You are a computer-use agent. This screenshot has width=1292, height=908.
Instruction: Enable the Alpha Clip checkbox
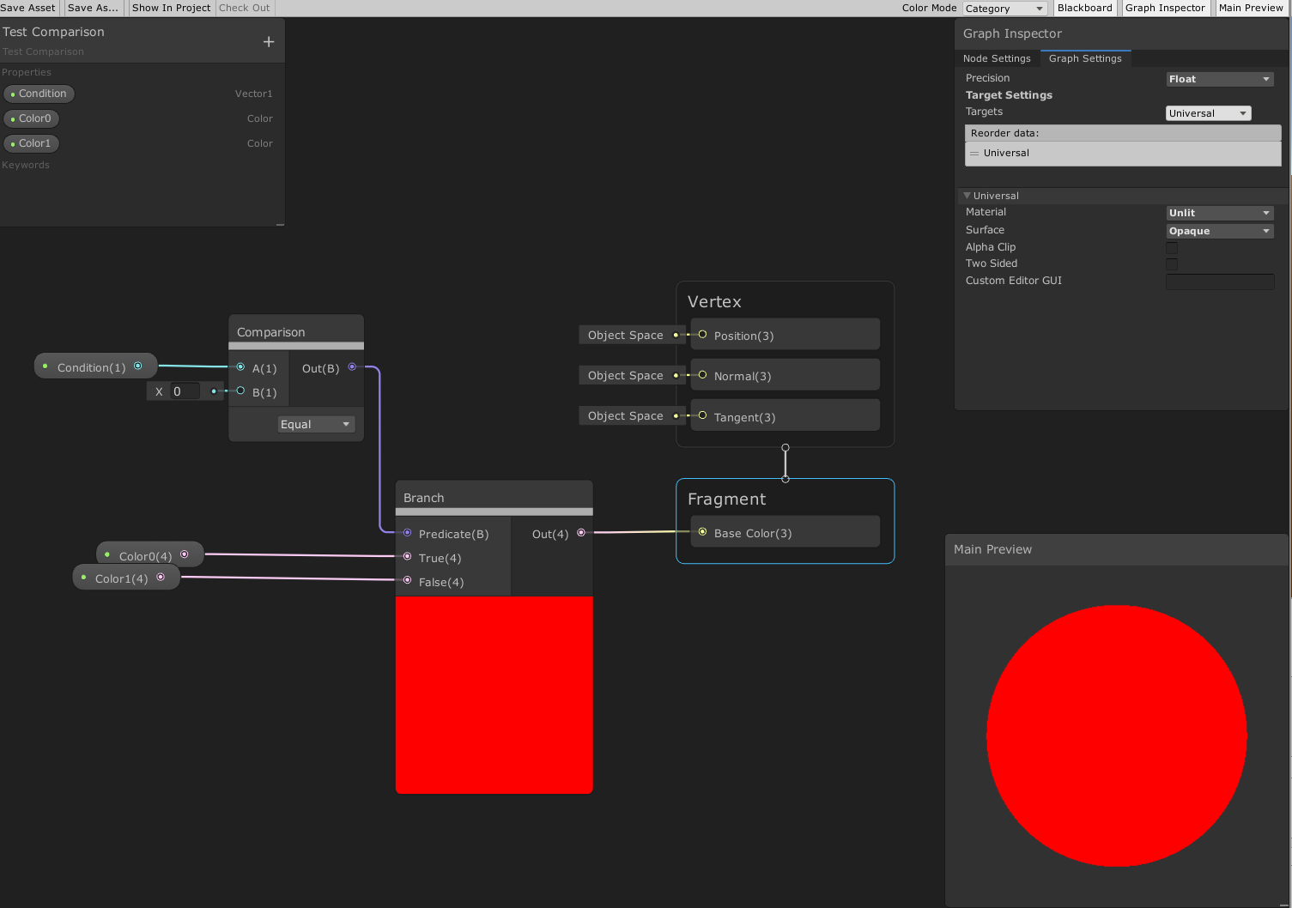1172,248
